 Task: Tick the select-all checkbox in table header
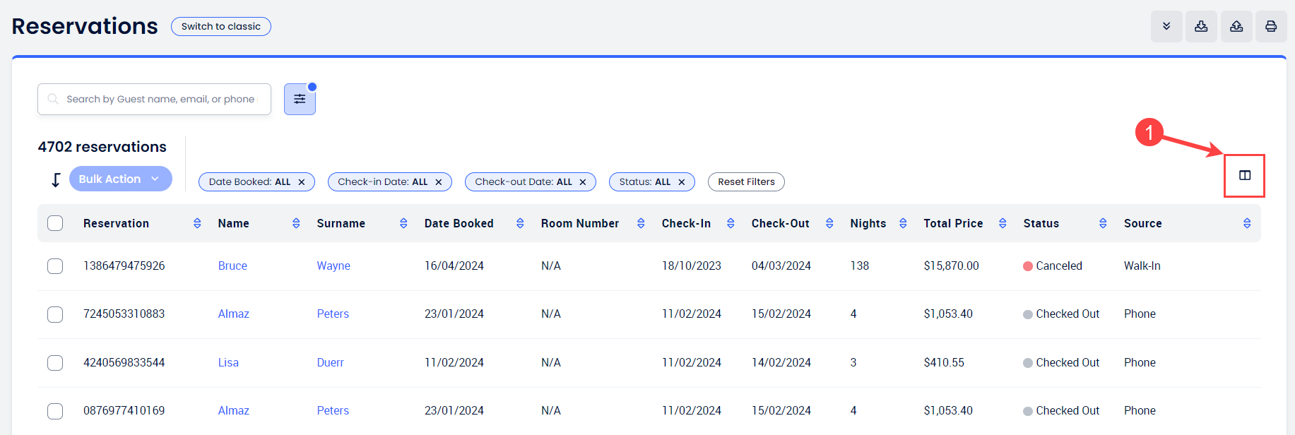coord(55,224)
